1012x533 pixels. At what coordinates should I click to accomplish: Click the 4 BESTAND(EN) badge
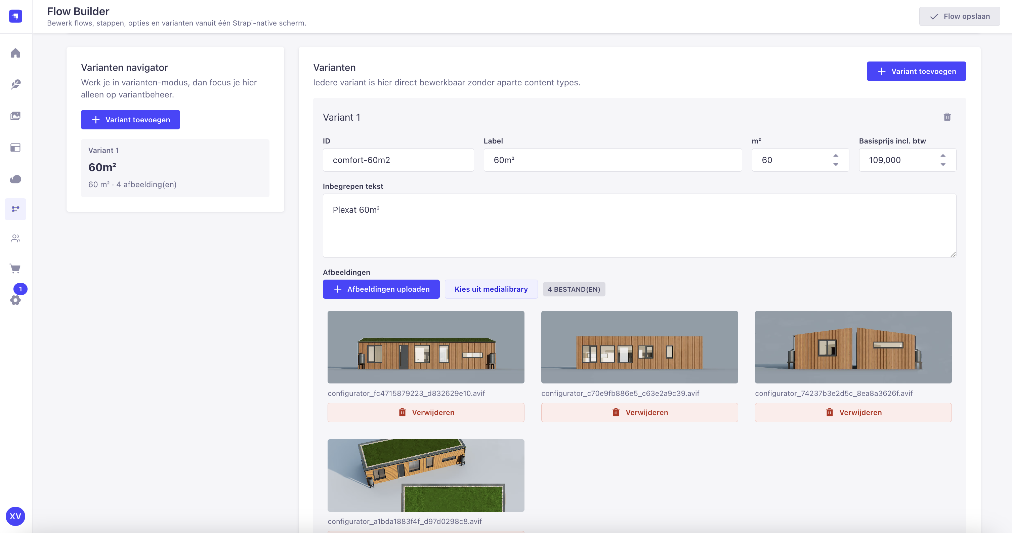coord(574,289)
